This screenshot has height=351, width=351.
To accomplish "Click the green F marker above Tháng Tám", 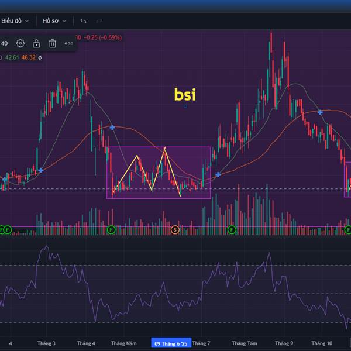I will coord(232,230).
